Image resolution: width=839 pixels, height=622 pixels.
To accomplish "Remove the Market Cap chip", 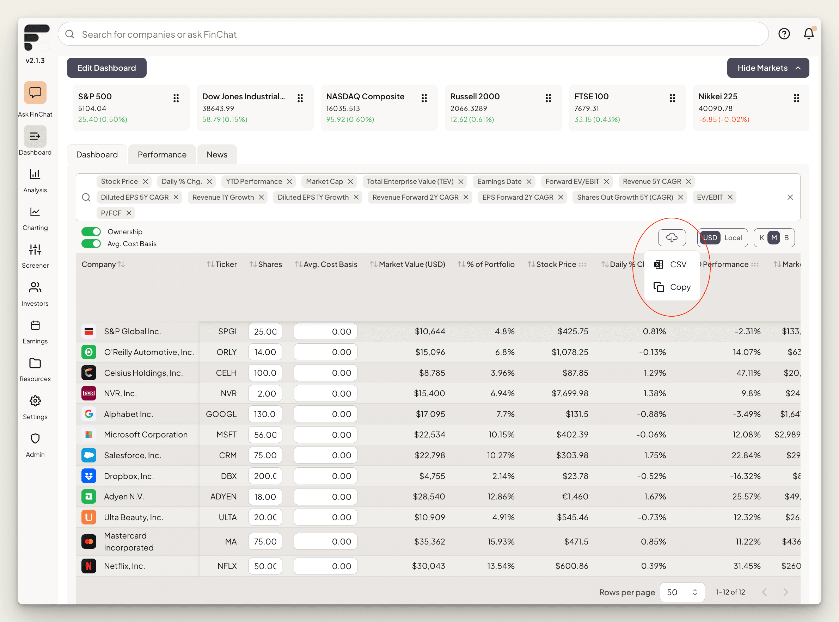I will [350, 181].
